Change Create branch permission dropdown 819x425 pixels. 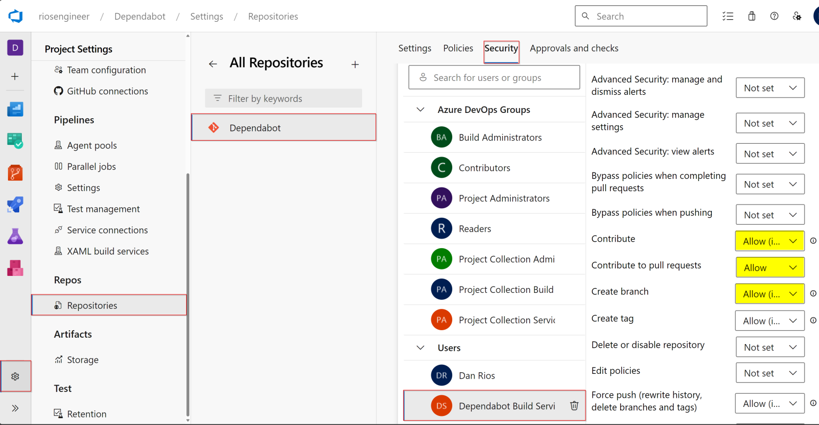coord(769,293)
